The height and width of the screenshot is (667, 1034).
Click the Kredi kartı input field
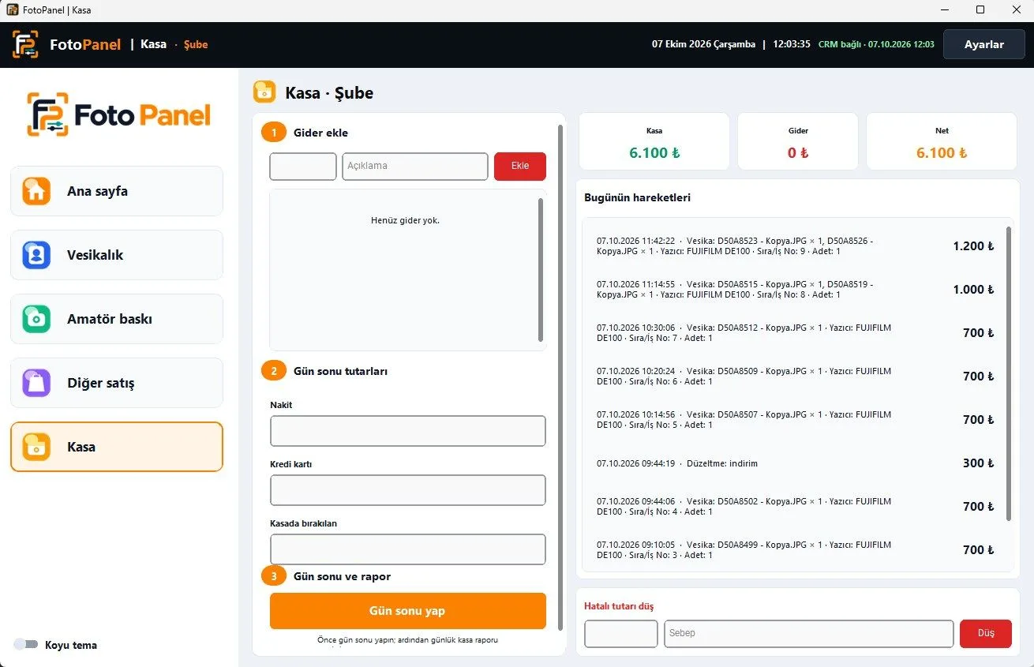click(408, 490)
